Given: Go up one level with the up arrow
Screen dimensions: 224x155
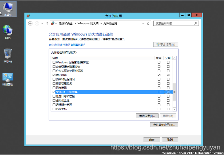Looking at the screenshot, I should 47,23.
